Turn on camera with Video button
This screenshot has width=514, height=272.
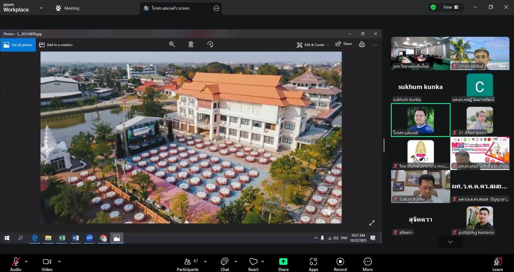click(47, 264)
